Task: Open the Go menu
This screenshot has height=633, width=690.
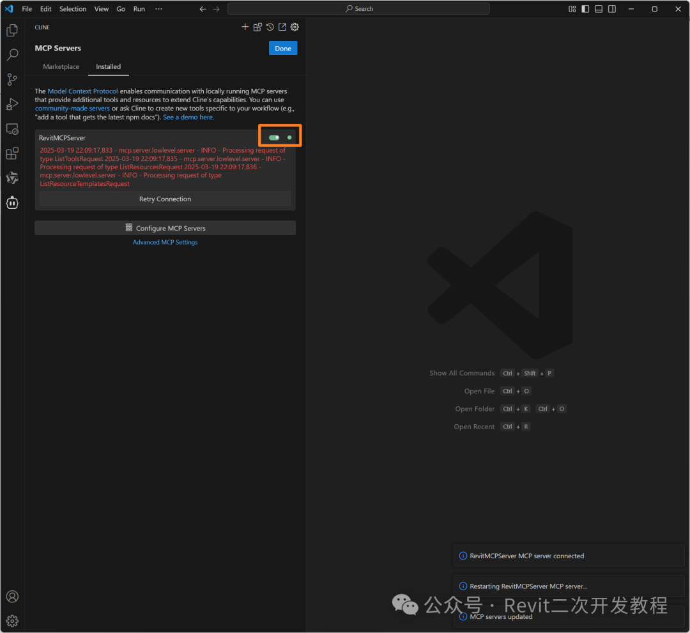Action: [x=121, y=9]
